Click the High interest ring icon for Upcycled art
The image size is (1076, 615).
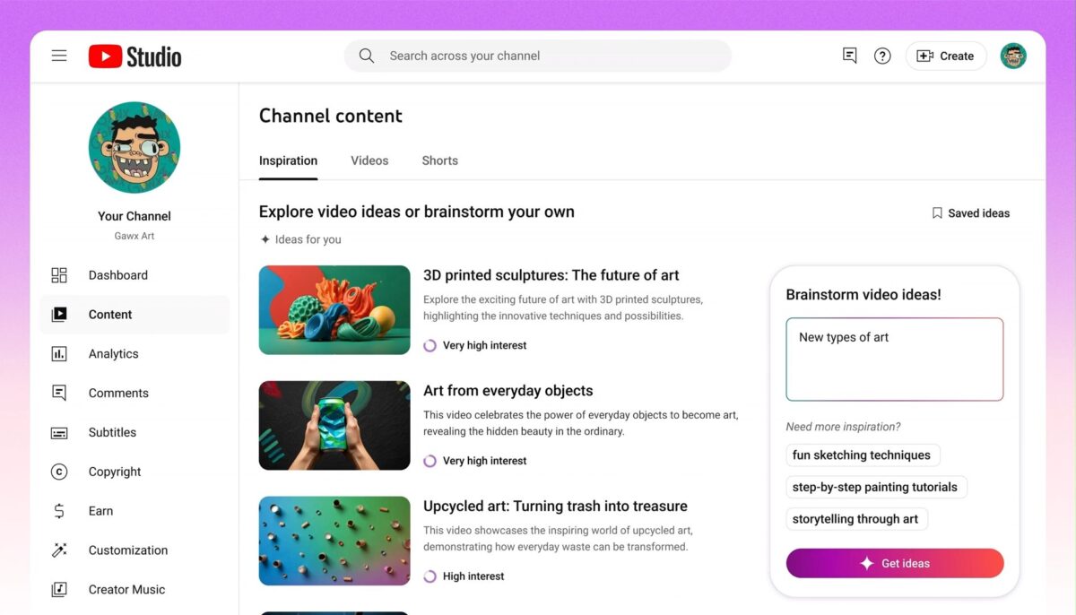(430, 576)
